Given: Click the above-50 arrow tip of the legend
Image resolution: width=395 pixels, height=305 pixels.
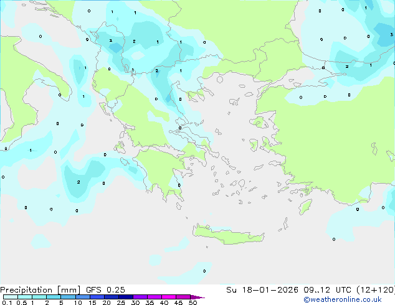Looking at the screenshot, I should coord(197,297).
